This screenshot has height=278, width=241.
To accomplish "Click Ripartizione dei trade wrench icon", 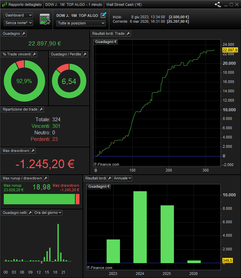I will tap(41, 109).
